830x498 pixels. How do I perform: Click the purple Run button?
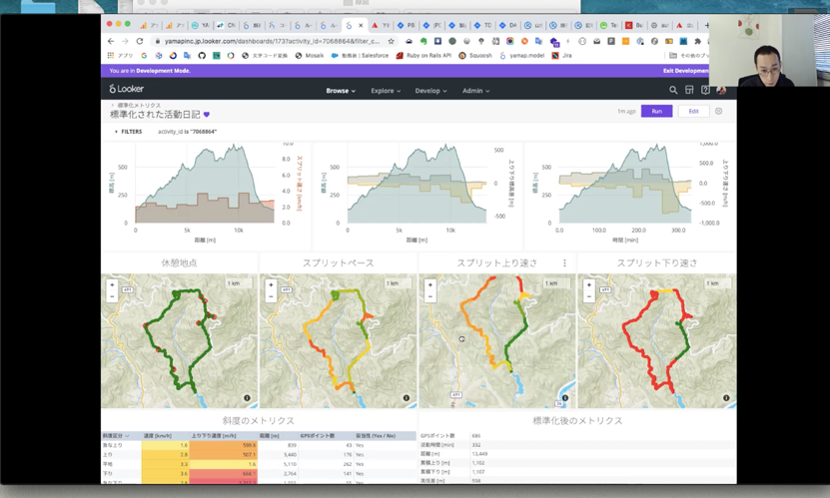tap(656, 111)
